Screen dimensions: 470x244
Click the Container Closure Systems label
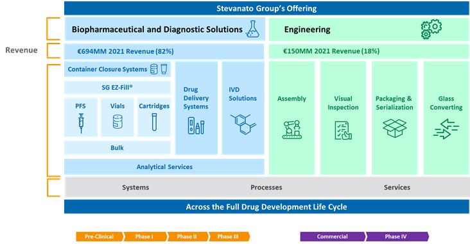[107, 69]
